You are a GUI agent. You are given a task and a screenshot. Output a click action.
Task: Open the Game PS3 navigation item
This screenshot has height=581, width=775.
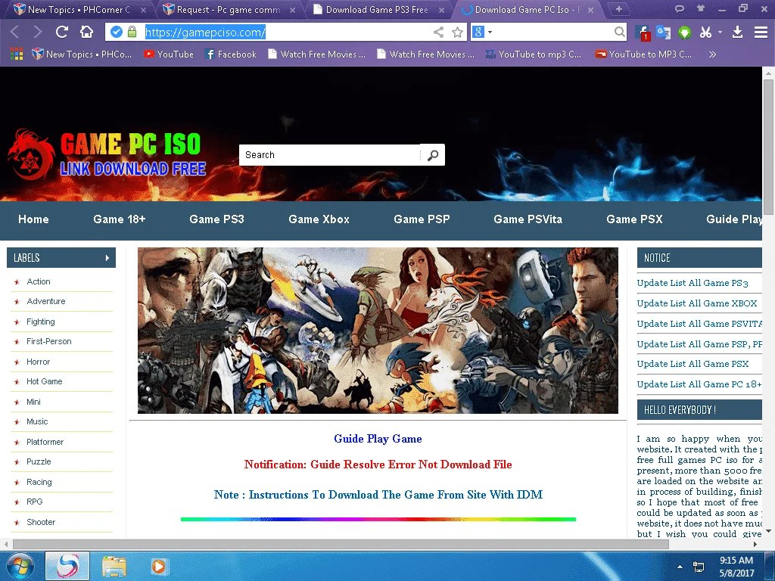click(x=216, y=219)
